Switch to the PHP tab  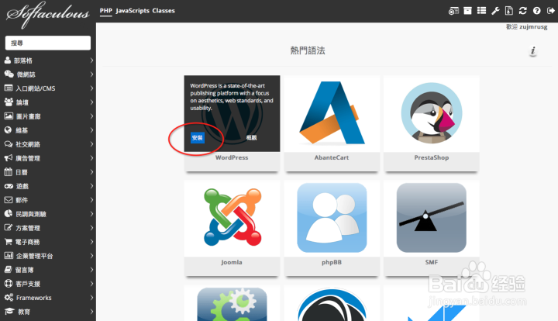point(105,11)
